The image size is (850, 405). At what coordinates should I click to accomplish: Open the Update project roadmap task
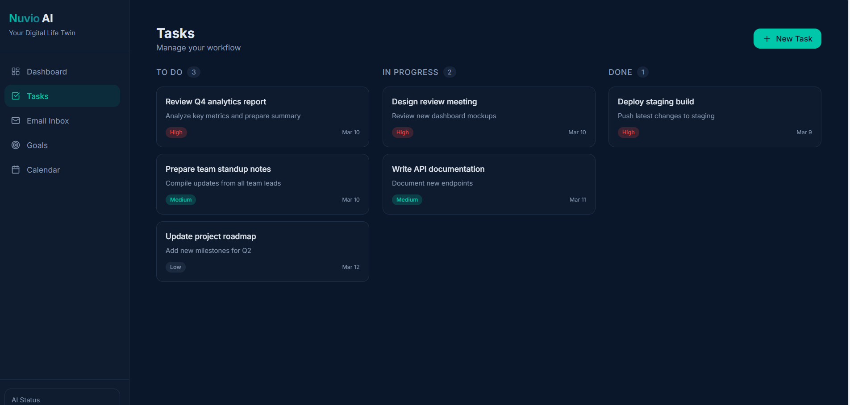(x=262, y=252)
